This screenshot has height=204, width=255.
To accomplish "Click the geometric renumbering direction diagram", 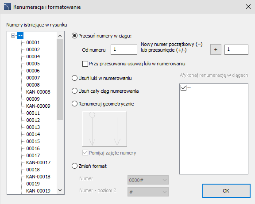I will click(x=104, y=129).
